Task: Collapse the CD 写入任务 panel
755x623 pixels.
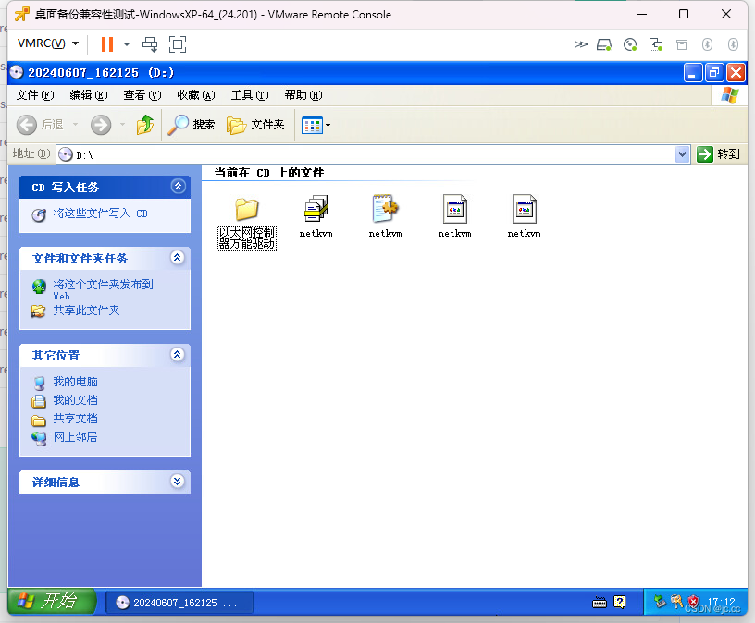Action: tap(179, 186)
